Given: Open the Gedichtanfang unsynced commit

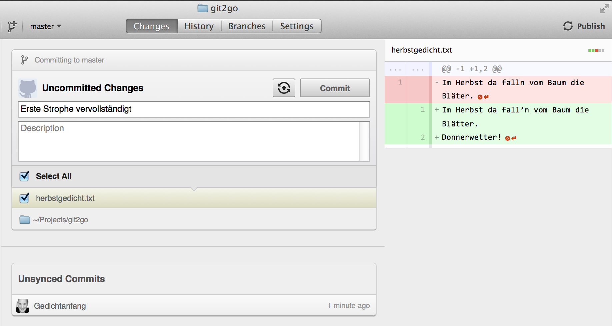Looking at the screenshot, I should 194,305.
